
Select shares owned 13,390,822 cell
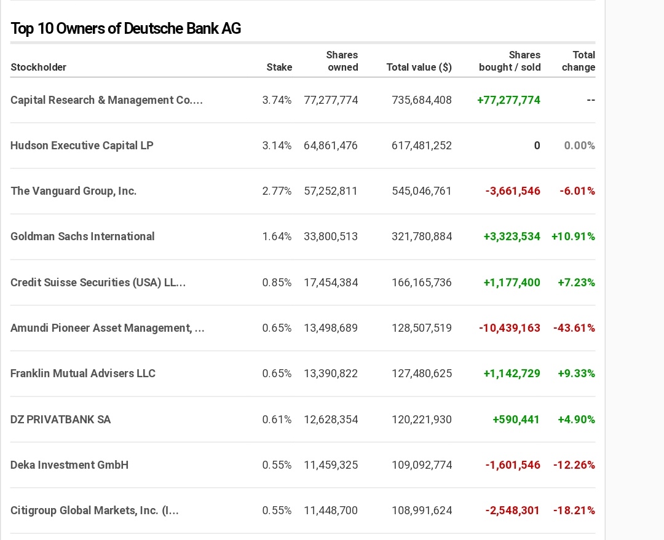(331, 374)
